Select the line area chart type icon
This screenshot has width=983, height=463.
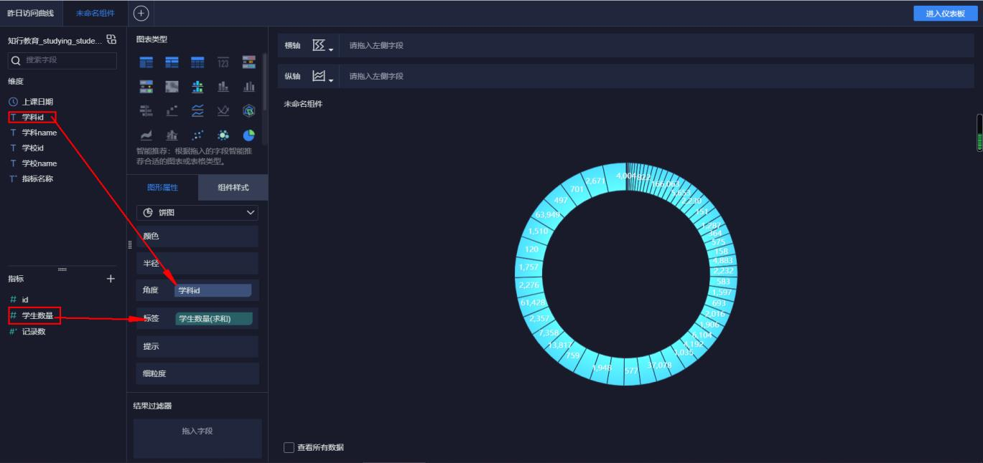coord(146,135)
